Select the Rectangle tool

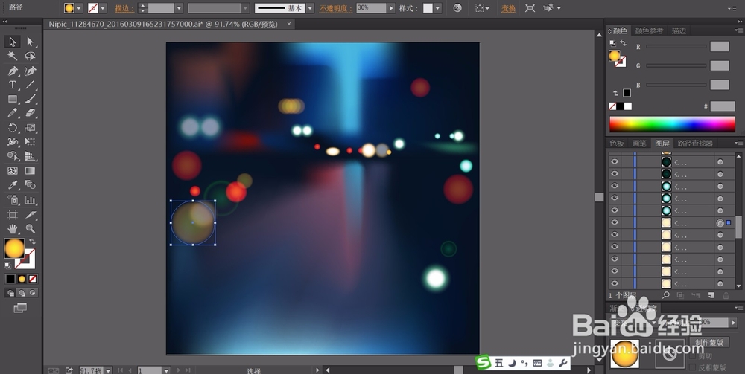pos(13,99)
